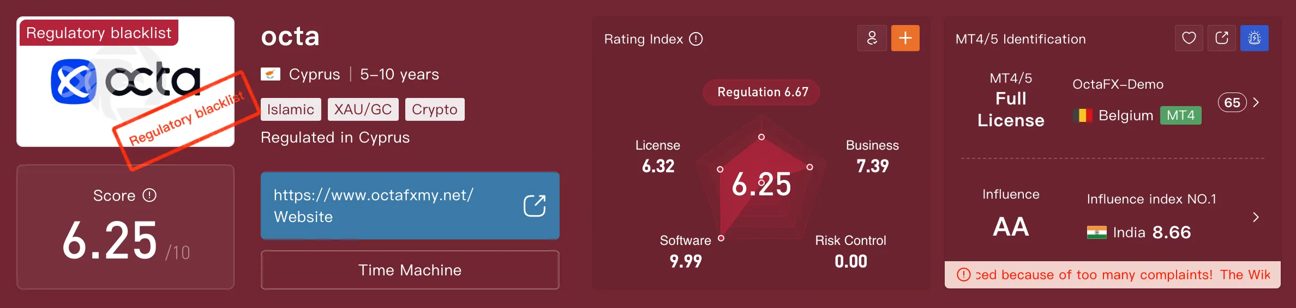1296x308 pixels.
Task: Click the blue alarm report icon
Action: [1255, 38]
